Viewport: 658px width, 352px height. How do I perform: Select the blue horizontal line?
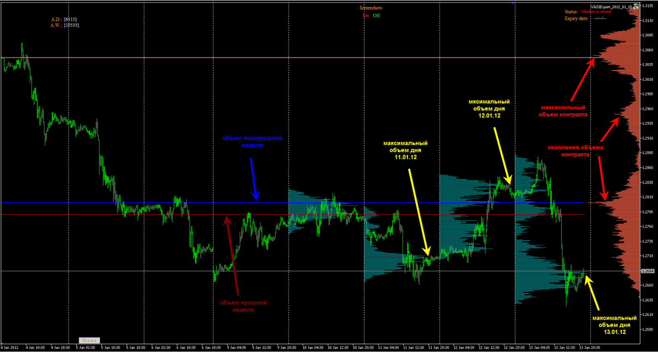292,203
